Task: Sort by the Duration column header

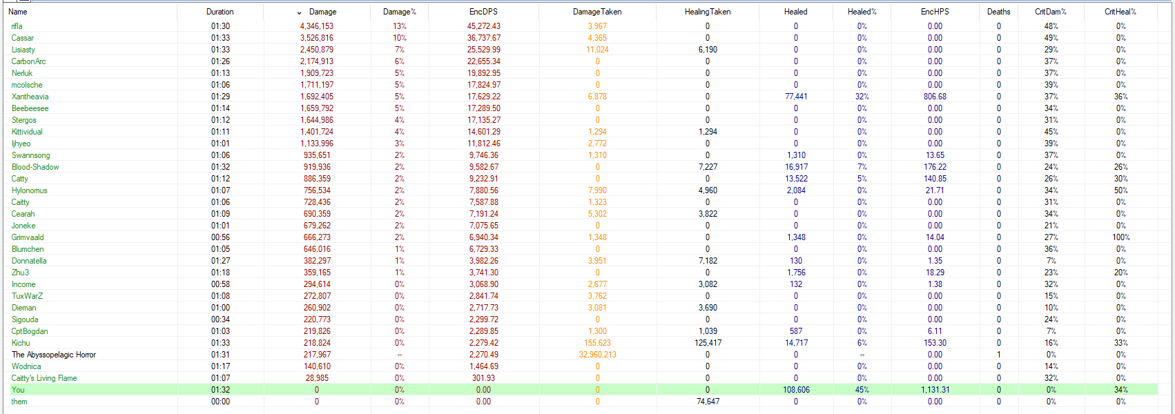Action: coord(220,12)
